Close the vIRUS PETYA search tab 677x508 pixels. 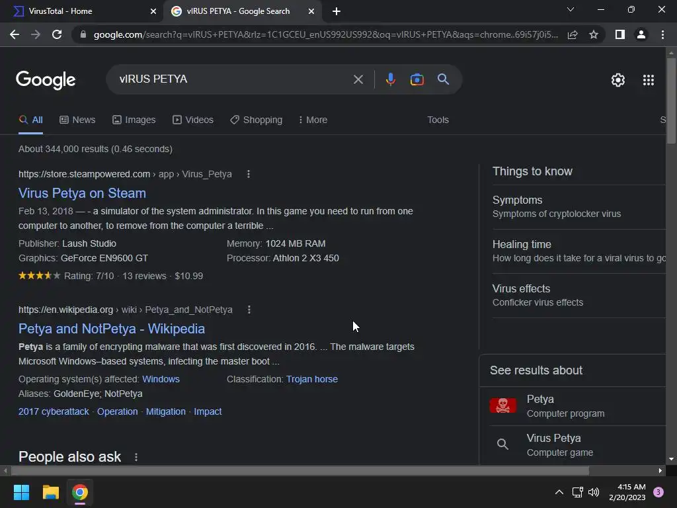[x=311, y=11]
